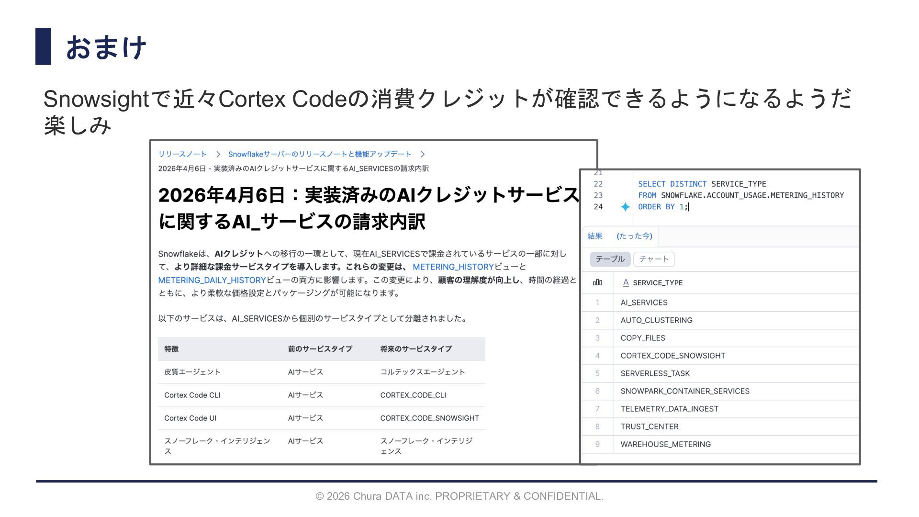Switch to the テーブル view

[610, 259]
